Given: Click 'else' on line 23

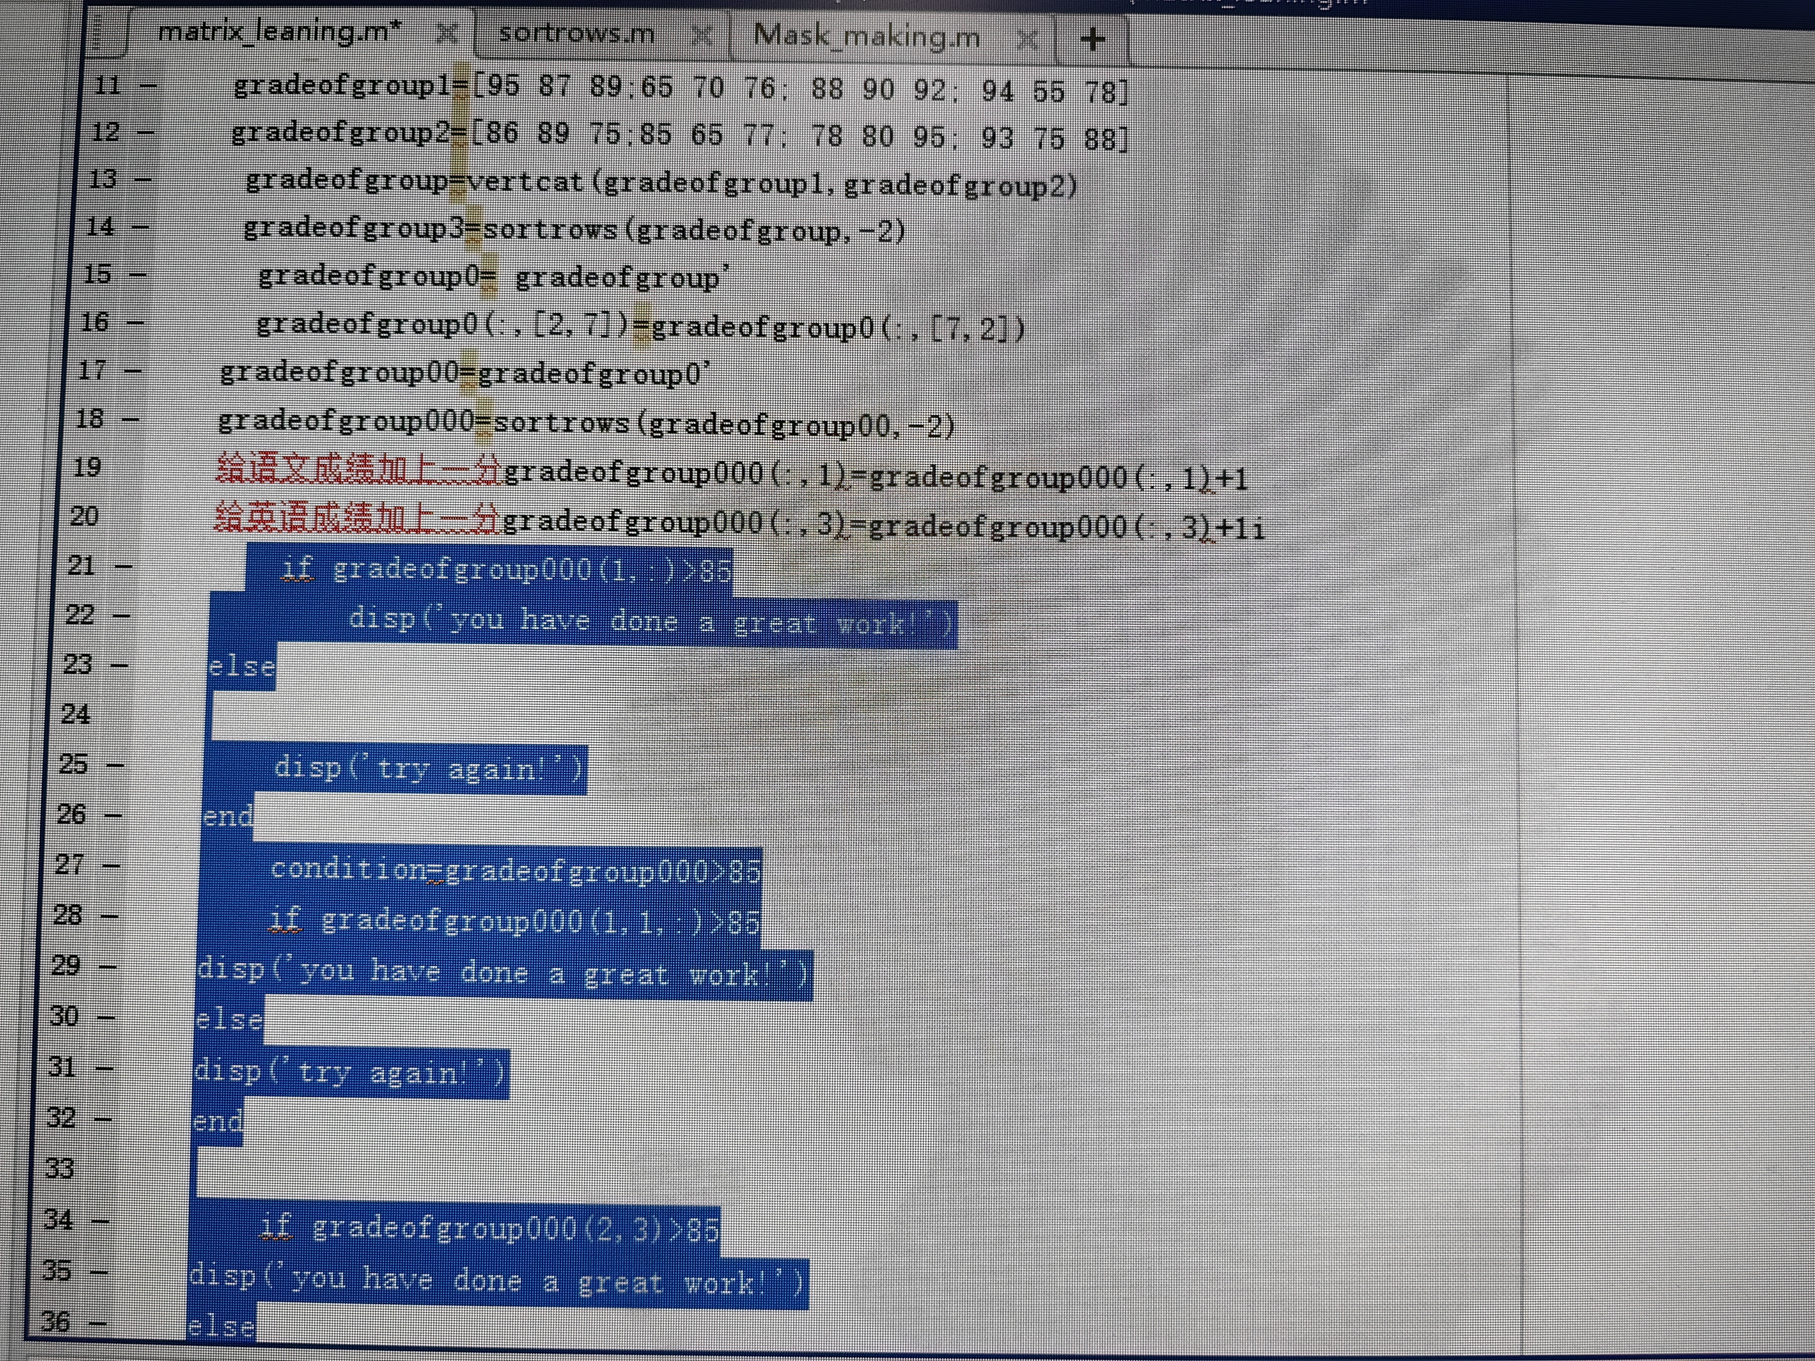Looking at the screenshot, I should [241, 665].
